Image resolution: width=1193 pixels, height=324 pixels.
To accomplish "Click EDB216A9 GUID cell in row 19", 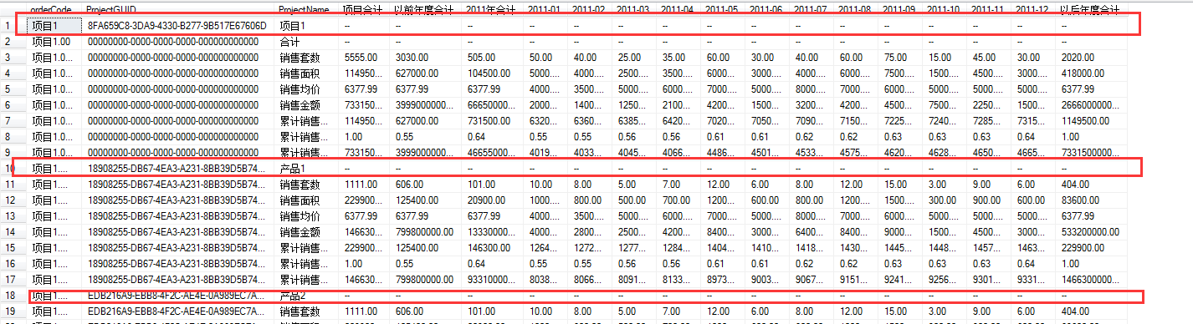I will (x=177, y=311).
